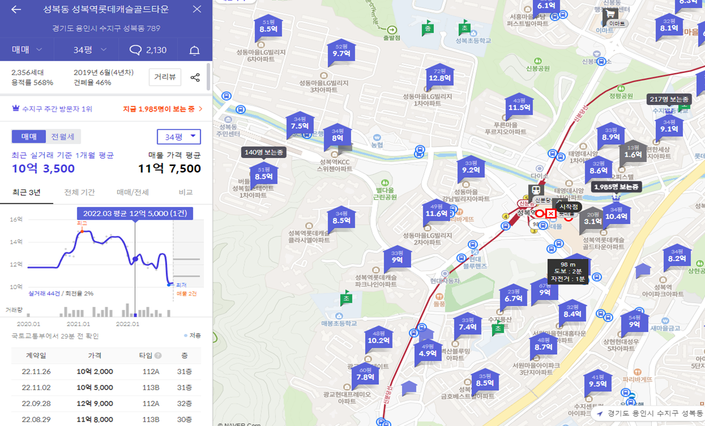Open the 2,130 comments speech bubble

(148, 50)
